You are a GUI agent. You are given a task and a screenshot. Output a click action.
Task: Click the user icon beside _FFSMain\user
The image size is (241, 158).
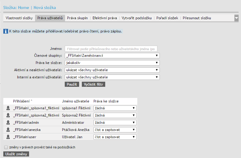click(x=8, y=137)
